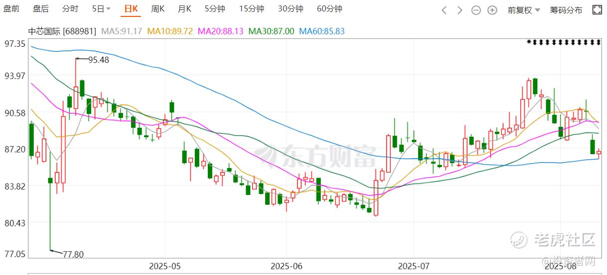Expand the 5日 dropdown arrow
This screenshot has width=607, height=275.
tap(109, 9)
